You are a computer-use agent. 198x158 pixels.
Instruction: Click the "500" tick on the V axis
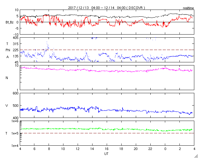(16, 106)
